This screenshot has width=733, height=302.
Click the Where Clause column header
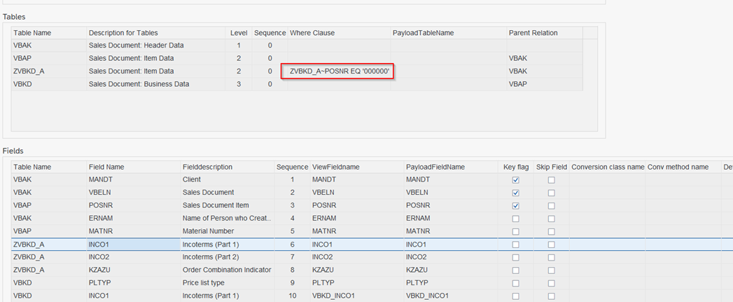tap(312, 33)
